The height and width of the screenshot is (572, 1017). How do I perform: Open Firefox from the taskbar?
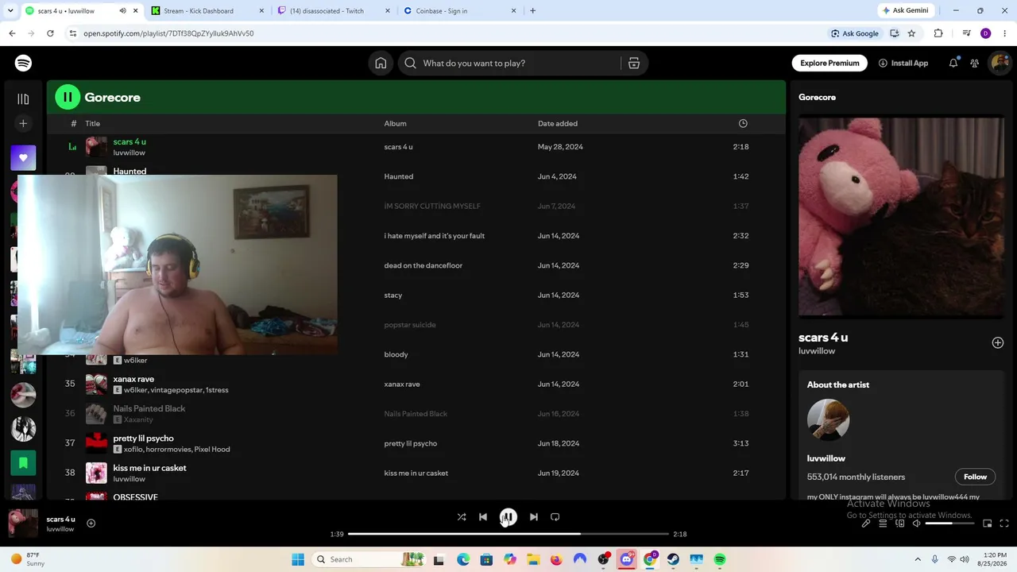point(556,559)
